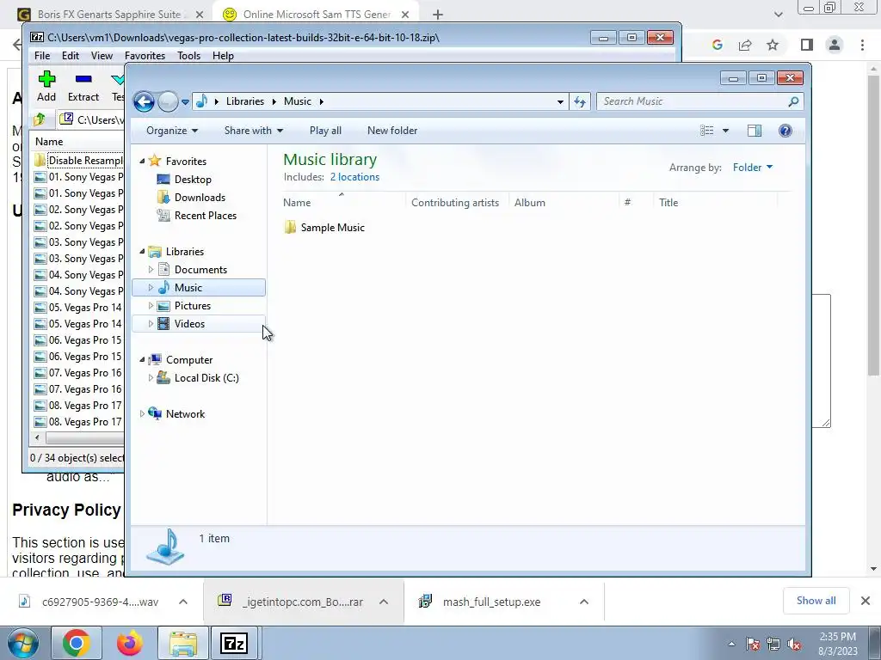The height and width of the screenshot is (660, 881).
Task: Open Chrome three-dot menu
Action: [862, 45]
